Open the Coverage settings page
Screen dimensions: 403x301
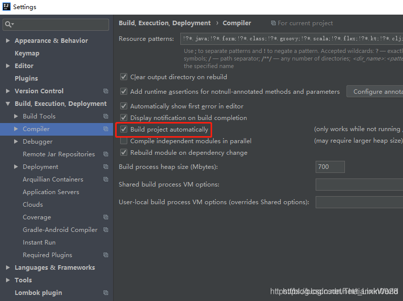[x=37, y=217]
